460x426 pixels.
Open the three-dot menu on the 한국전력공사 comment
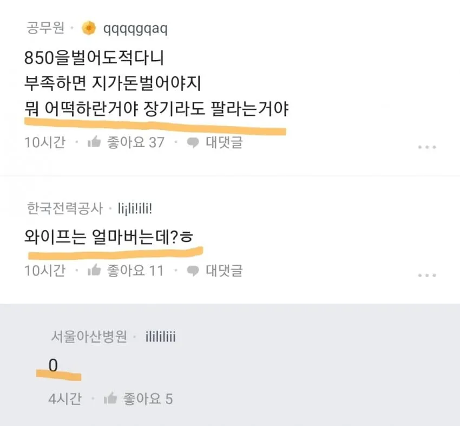tap(426, 275)
